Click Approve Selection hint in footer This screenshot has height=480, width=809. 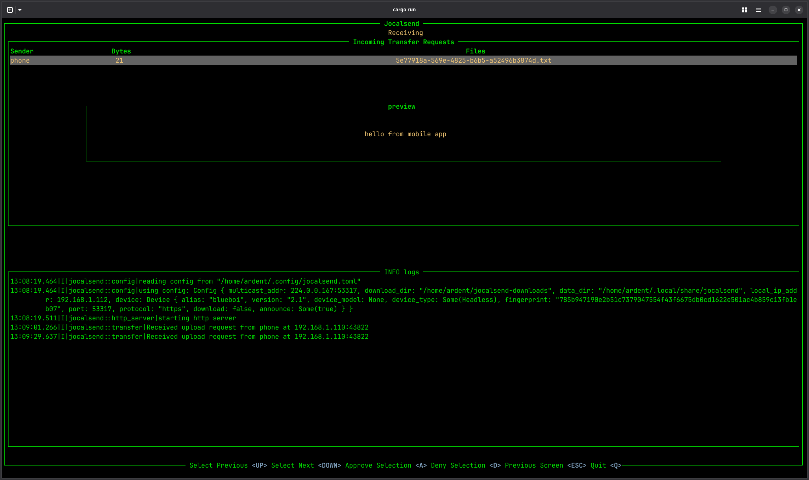tap(386, 465)
